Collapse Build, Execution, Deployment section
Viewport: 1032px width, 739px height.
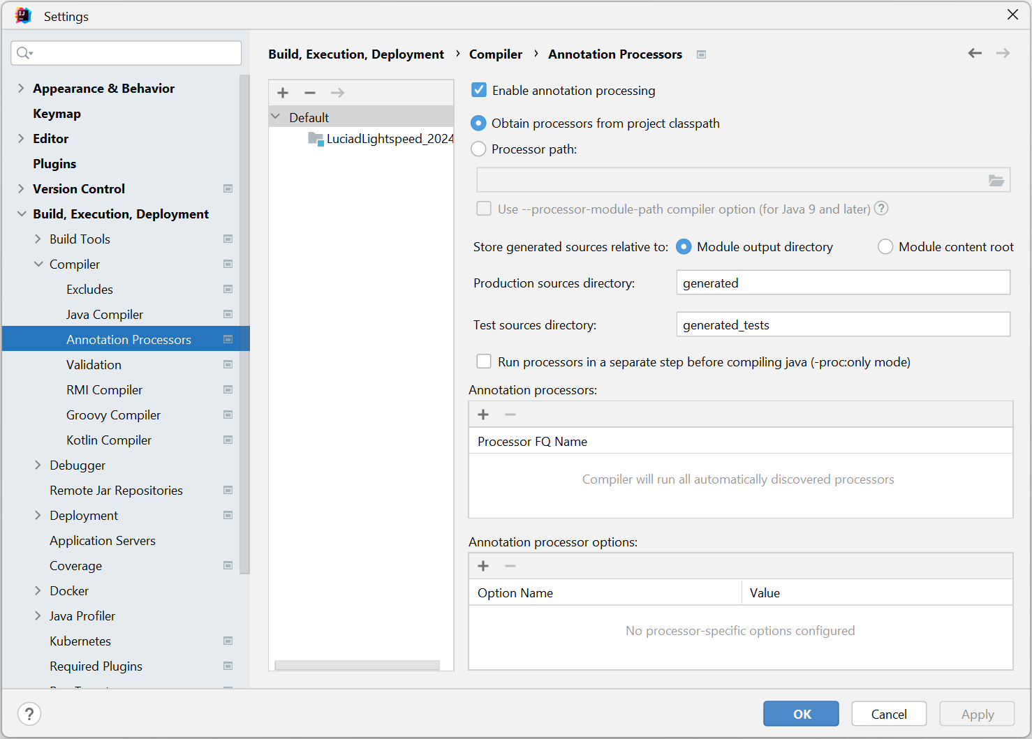point(21,214)
